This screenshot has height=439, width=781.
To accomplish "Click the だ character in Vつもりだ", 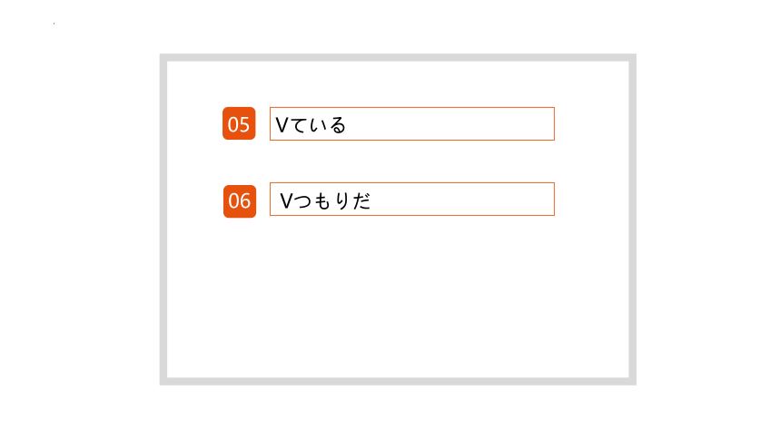I will 361,201.
